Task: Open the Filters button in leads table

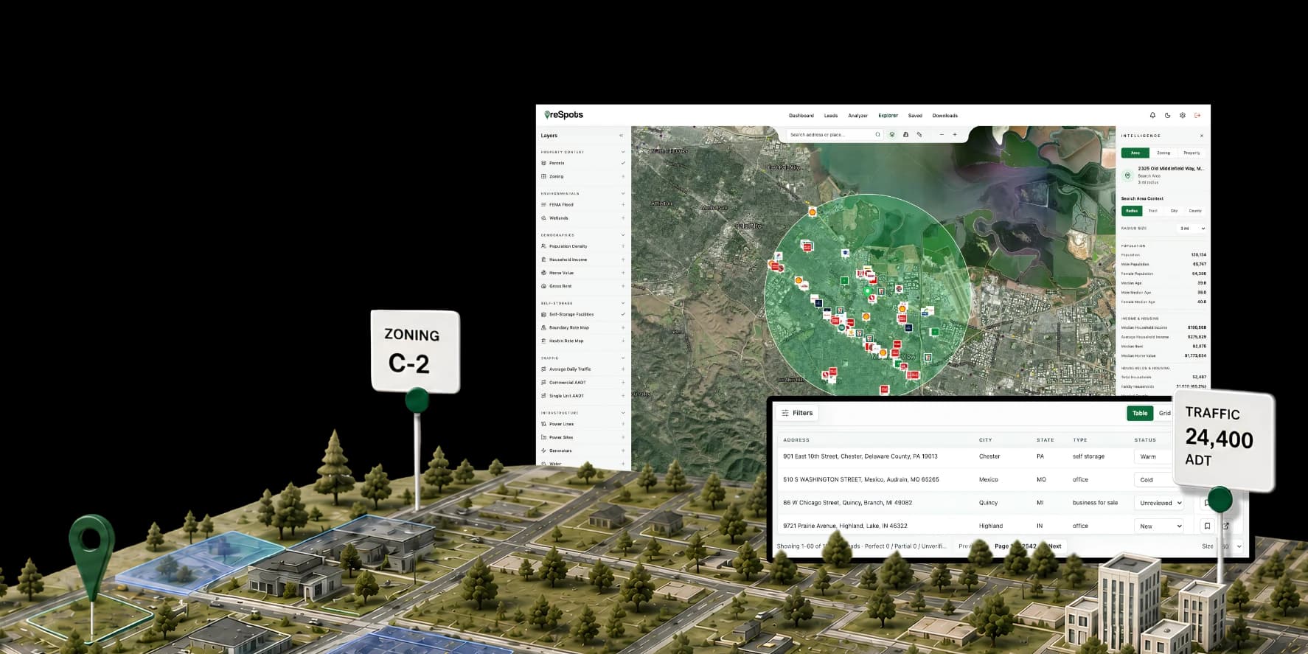Action: click(797, 413)
